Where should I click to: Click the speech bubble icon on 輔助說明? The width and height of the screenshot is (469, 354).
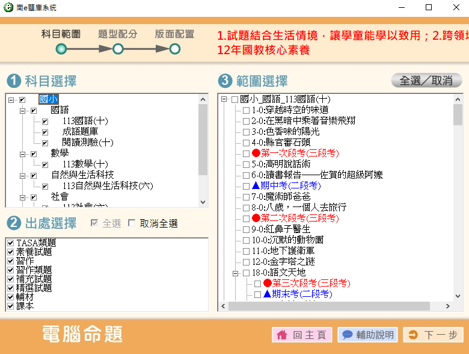347,335
